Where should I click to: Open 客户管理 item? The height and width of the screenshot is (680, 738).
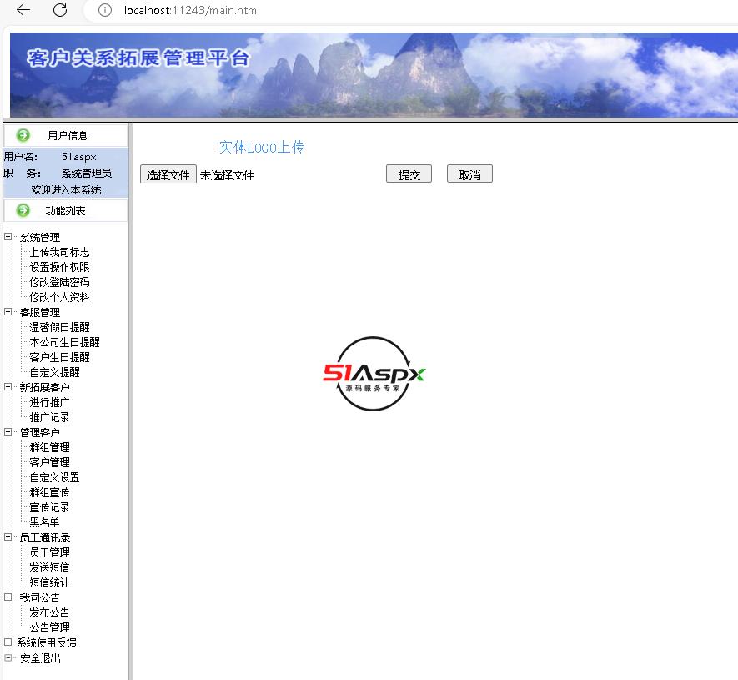pyautogui.click(x=49, y=462)
